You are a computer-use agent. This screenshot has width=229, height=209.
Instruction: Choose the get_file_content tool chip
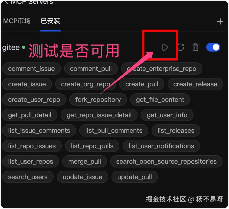[x=160, y=100]
